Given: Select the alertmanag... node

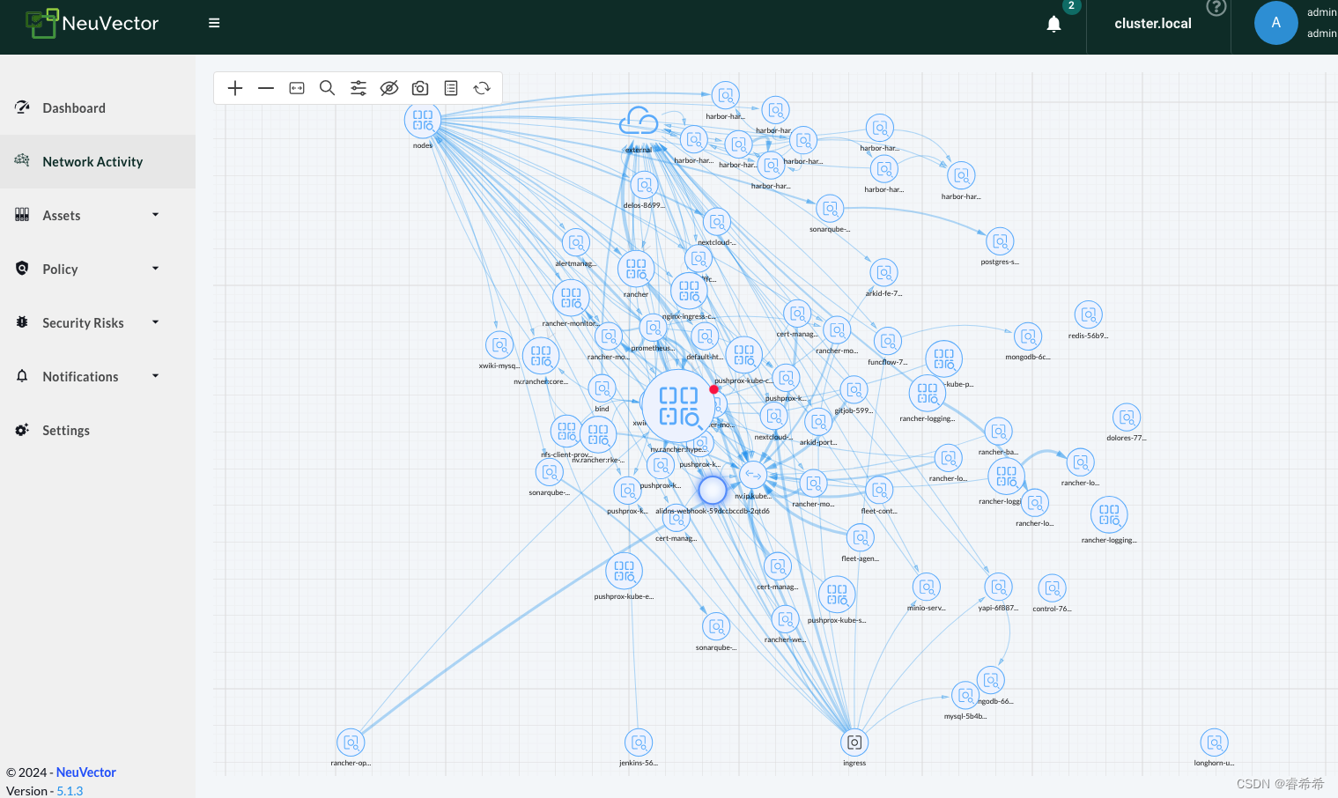Looking at the screenshot, I should click(575, 242).
